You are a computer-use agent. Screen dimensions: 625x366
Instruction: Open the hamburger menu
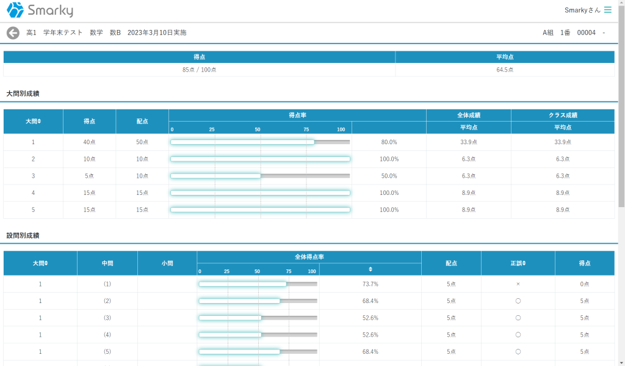coord(607,10)
